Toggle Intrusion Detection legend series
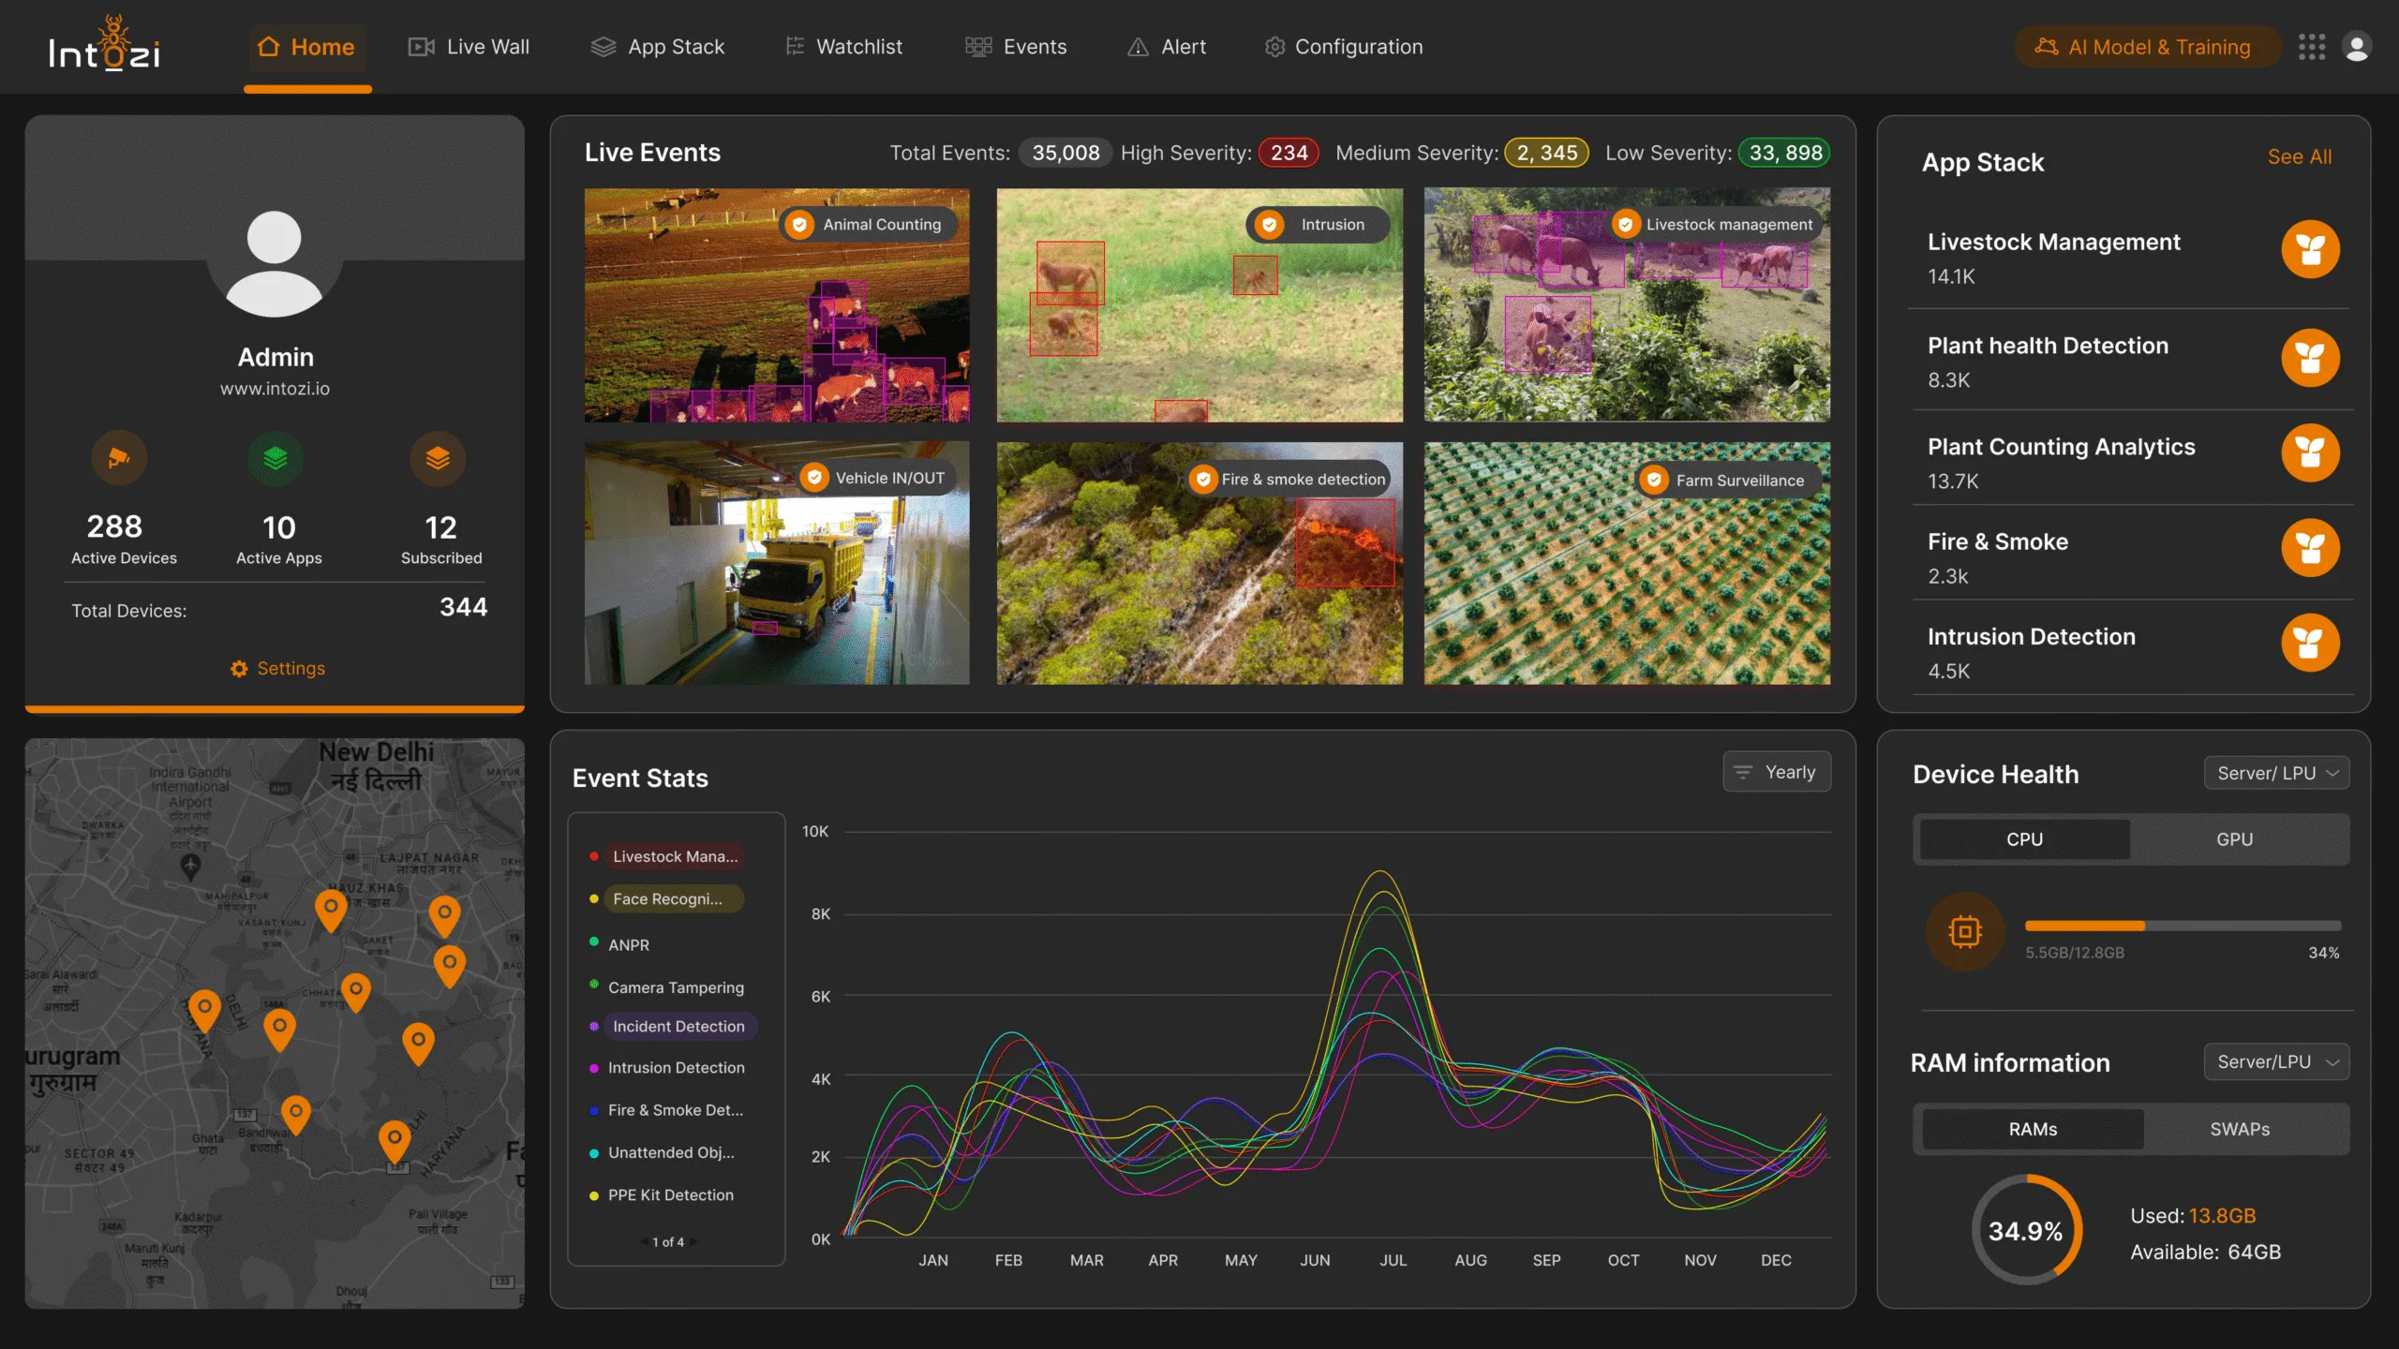This screenshot has height=1349, width=2399. click(666, 1067)
